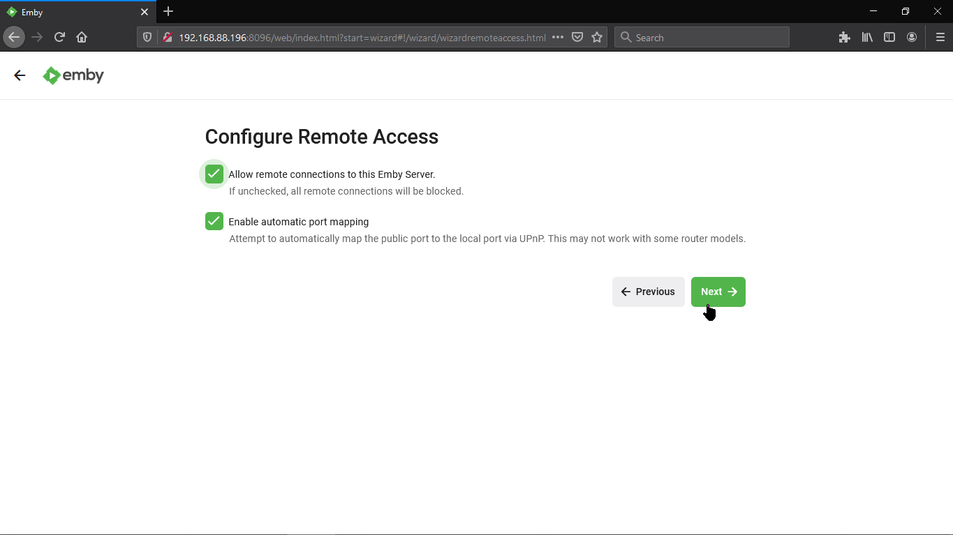Viewport: 953px width, 535px height.
Task: Select the Emby browser tab
Action: click(x=78, y=12)
